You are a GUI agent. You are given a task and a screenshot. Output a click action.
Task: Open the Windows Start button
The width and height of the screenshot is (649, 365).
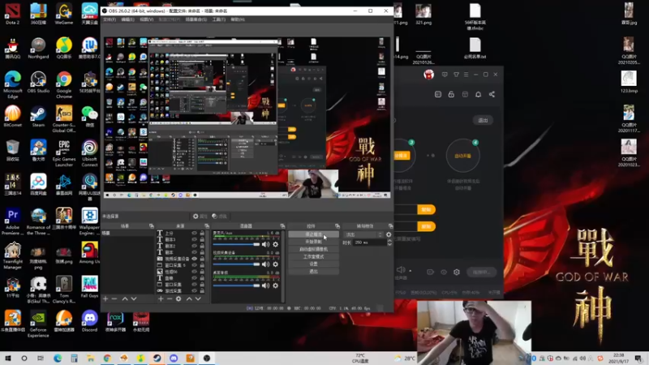8,358
